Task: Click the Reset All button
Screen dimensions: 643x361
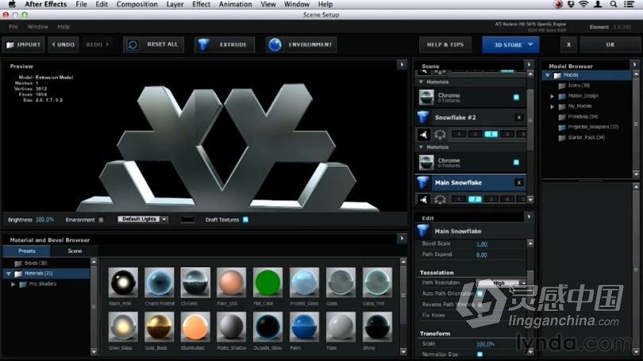Action: (x=153, y=44)
